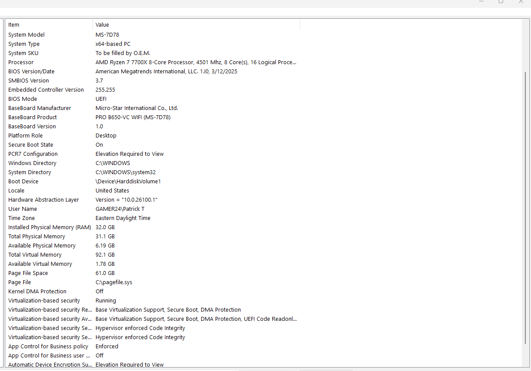Select the System Model row
Viewport: 531px width, 371px height.
pyautogui.click(x=153, y=35)
